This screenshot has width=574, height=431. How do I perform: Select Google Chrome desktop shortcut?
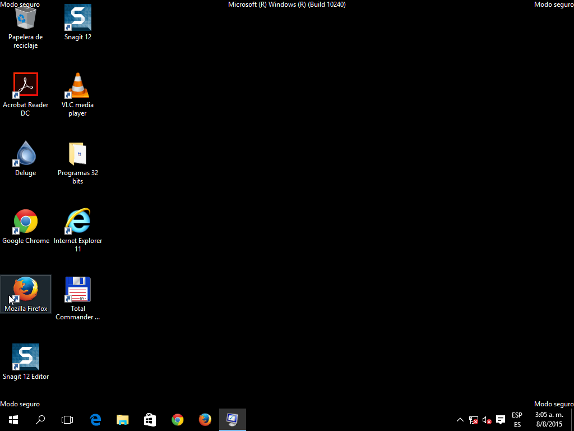point(26,227)
